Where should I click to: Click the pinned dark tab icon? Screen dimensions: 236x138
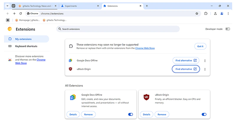14,6
